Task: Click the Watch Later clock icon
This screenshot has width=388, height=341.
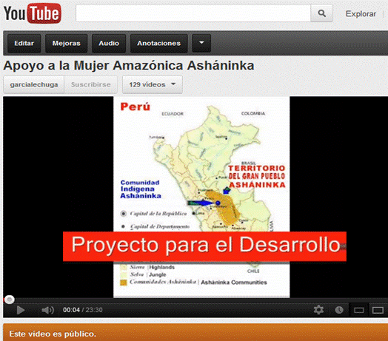Action: click(x=339, y=310)
